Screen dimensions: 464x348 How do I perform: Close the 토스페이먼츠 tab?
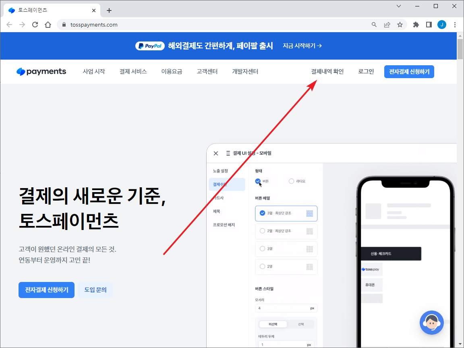pos(94,10)
